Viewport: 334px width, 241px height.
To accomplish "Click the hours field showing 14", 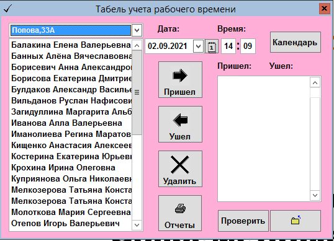I will [x=228, y=46].
